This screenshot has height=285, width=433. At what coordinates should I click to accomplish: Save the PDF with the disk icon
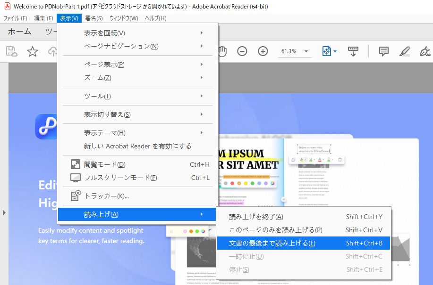pyautogui.click(x=10, y=51)
